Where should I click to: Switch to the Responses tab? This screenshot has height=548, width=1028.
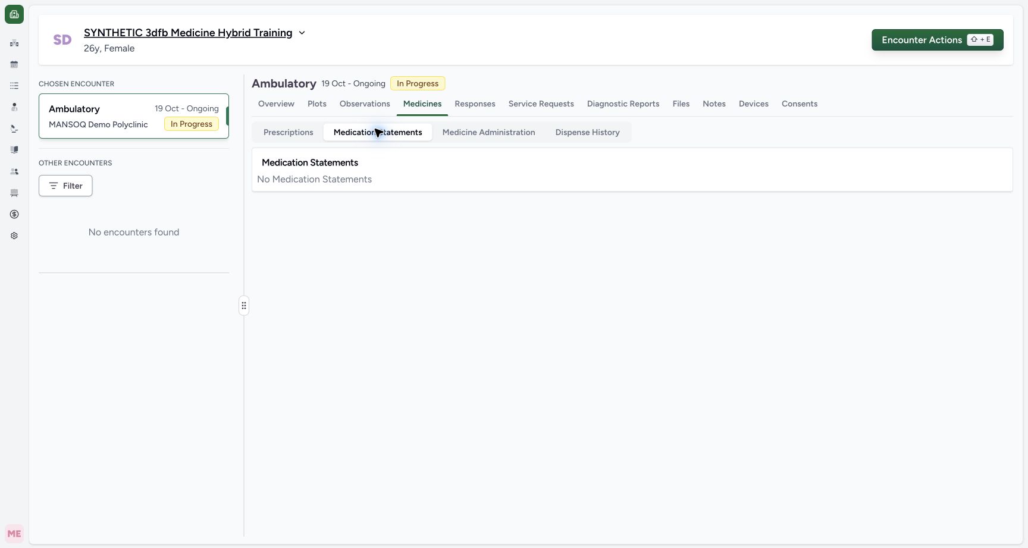[x=475, y=104]
